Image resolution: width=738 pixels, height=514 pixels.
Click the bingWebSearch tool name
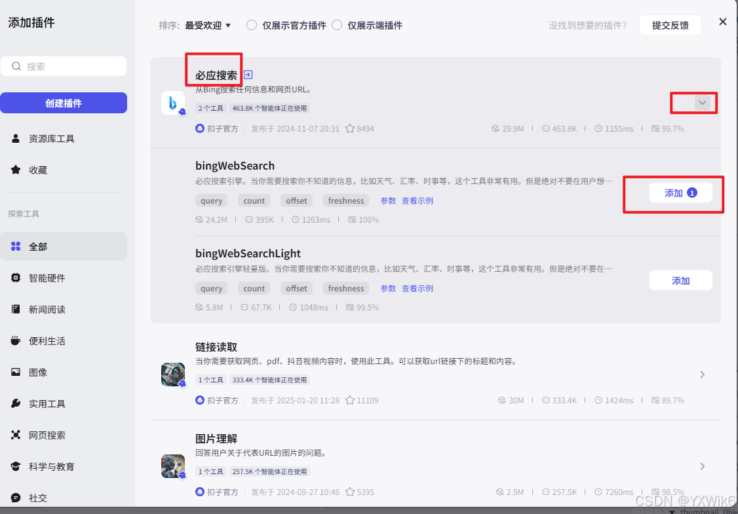pos(235,166)
